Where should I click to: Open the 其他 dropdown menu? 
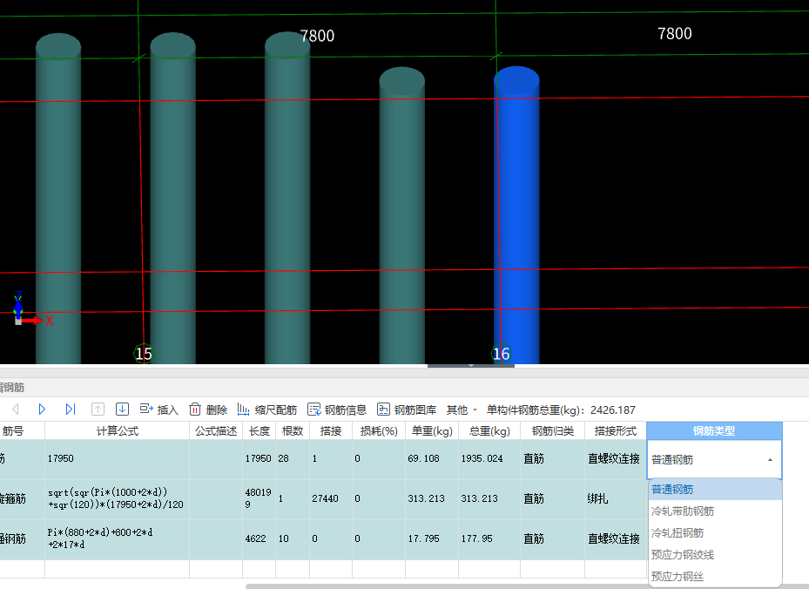tap(462, 410)
